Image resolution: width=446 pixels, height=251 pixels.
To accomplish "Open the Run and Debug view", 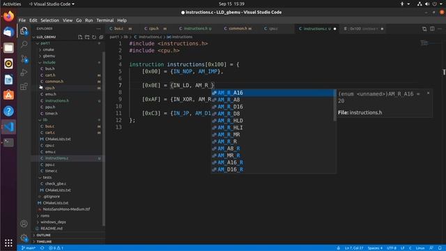I will (24, 73).
